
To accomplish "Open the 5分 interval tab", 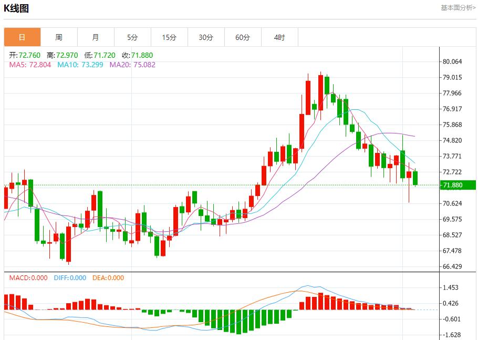I will pos(132,37).
